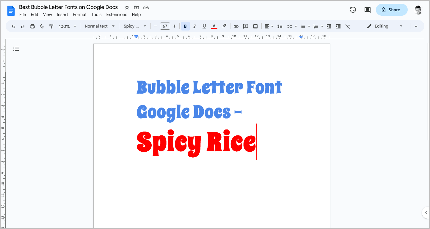
Task: Open the Normal text styles dropdown
Action: coord(99,26)
